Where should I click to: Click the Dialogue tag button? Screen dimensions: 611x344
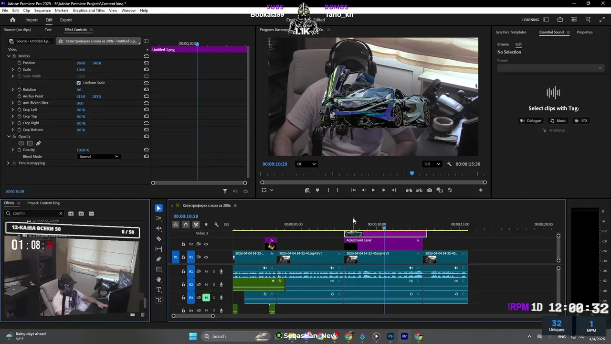(x=530, y=121)
